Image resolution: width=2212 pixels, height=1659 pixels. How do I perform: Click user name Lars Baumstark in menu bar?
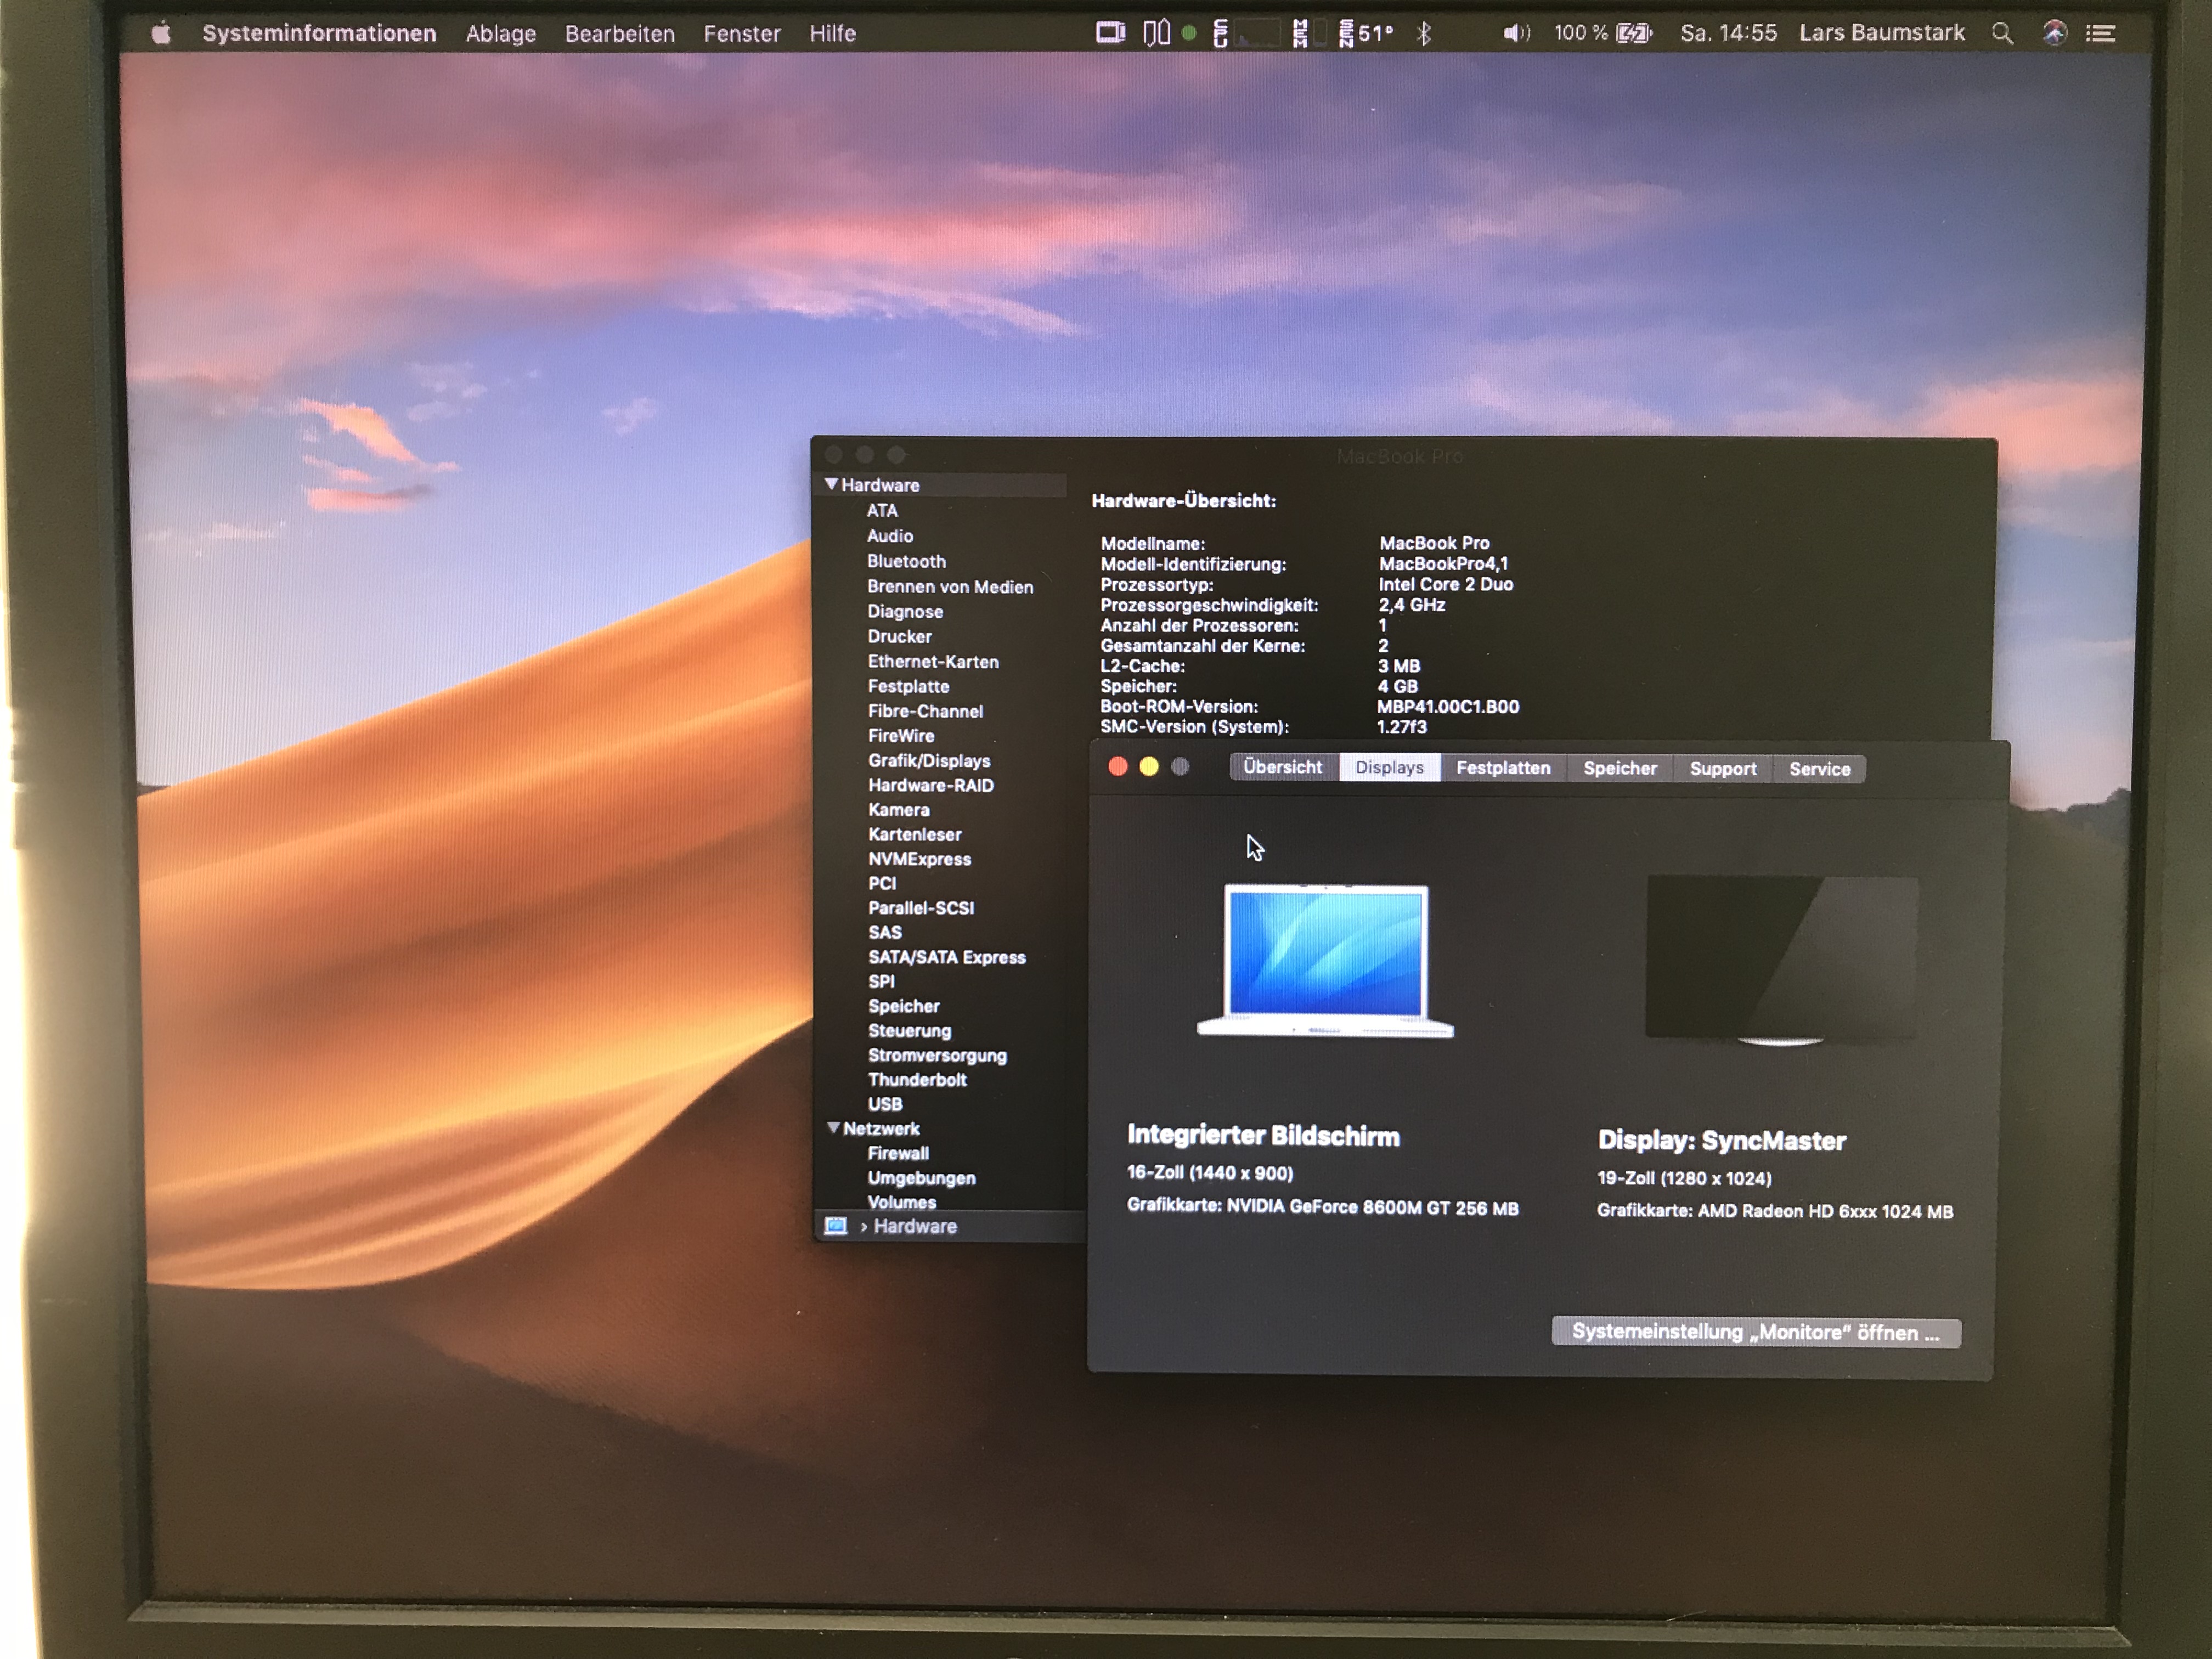(1882, 33)
